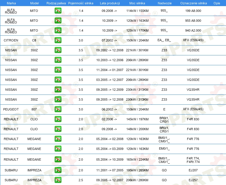Click the petrol icon in the Clio 145kW row
The height and width of the screenshot is (185, 226).
click(58, 119)
